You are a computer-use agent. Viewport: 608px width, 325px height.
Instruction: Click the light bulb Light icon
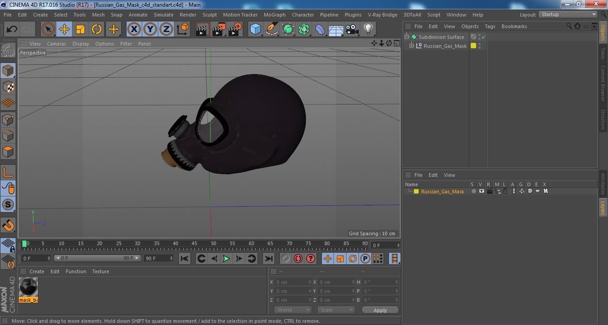pos(368,29)
